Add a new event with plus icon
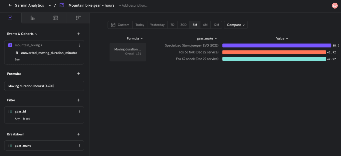Viewport: 341px width, 156px height. pyautogui.click(x=79, y=34)
